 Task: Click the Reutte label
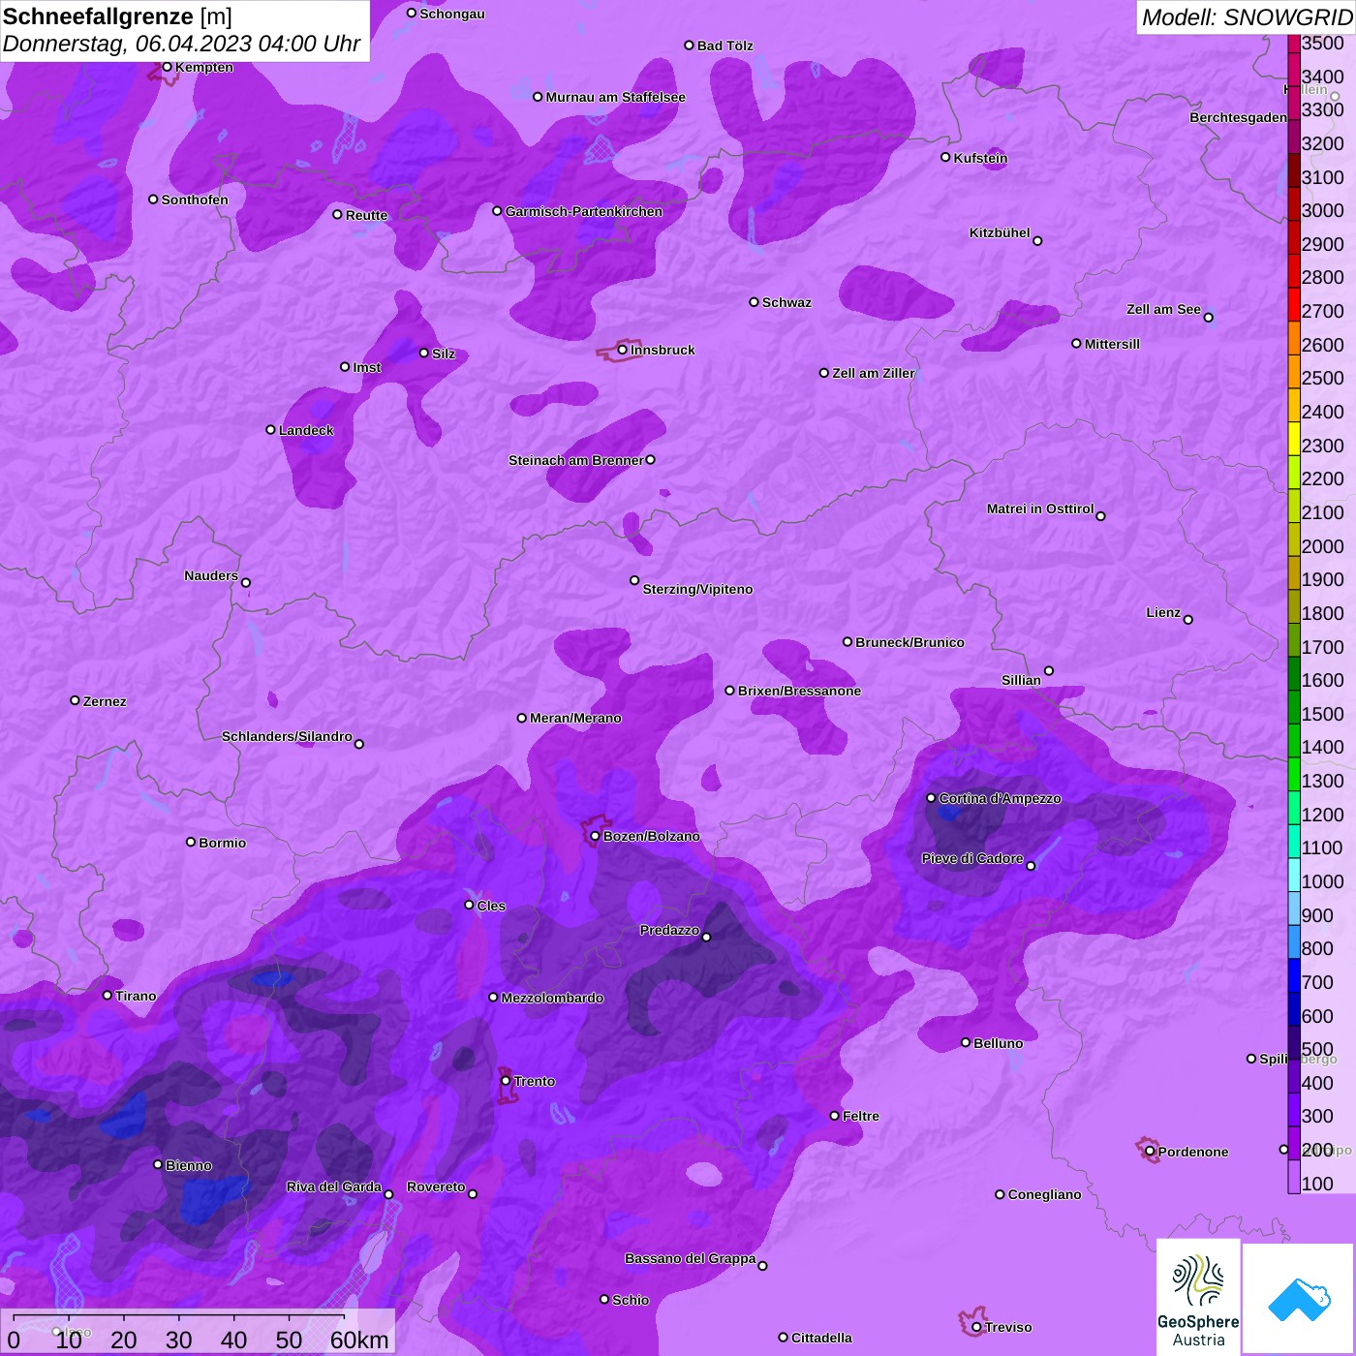pyautogui.click(x=366, y=215)
